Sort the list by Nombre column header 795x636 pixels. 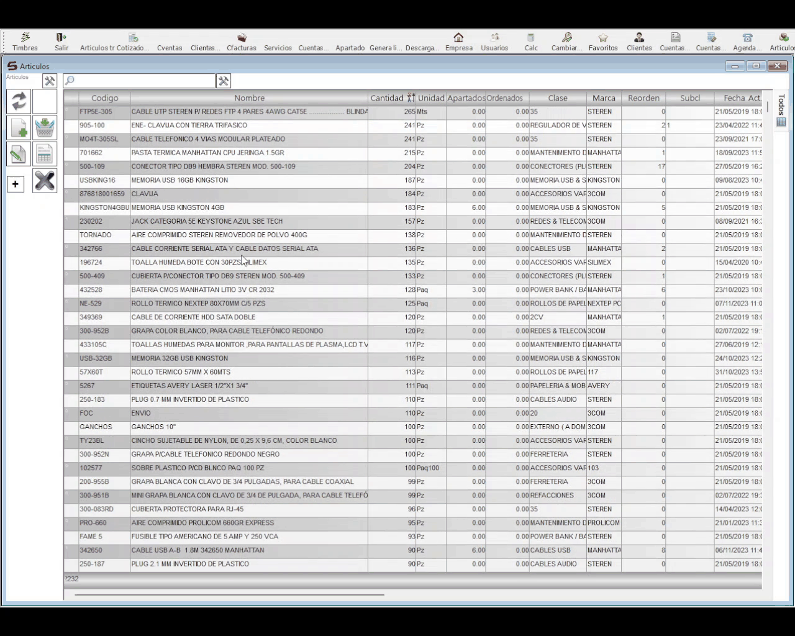249,98
